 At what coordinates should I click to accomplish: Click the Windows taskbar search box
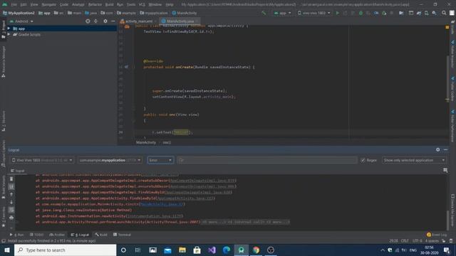point(65,250)
